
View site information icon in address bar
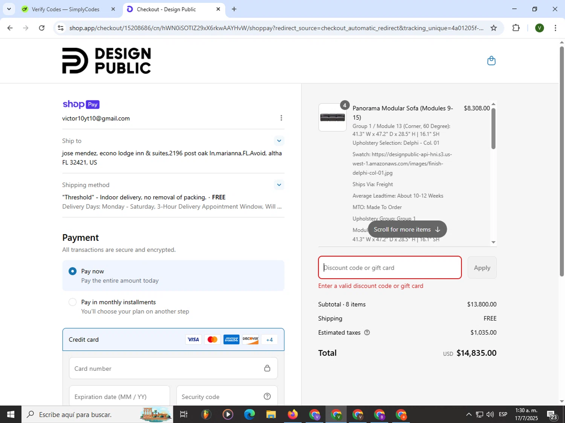tap(61, 28)
